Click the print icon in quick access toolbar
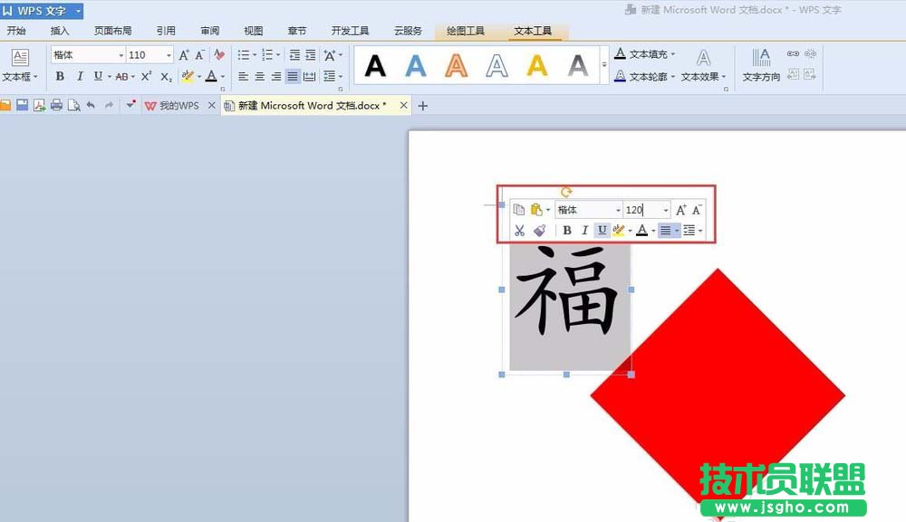Screen dimensions: 906x522 pos(55,105)
